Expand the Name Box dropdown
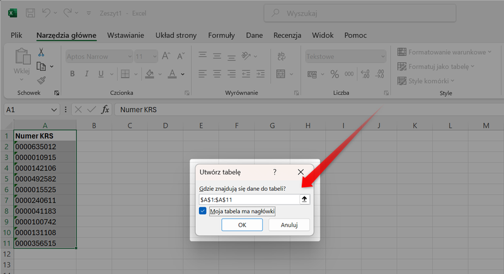 pos(54,110)
